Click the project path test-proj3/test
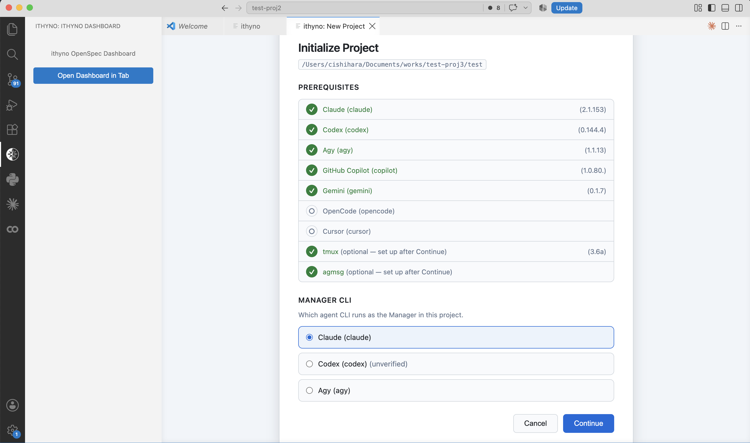This screenshot has width=750, height=443. pyautogui.click(x=392, y=65)
